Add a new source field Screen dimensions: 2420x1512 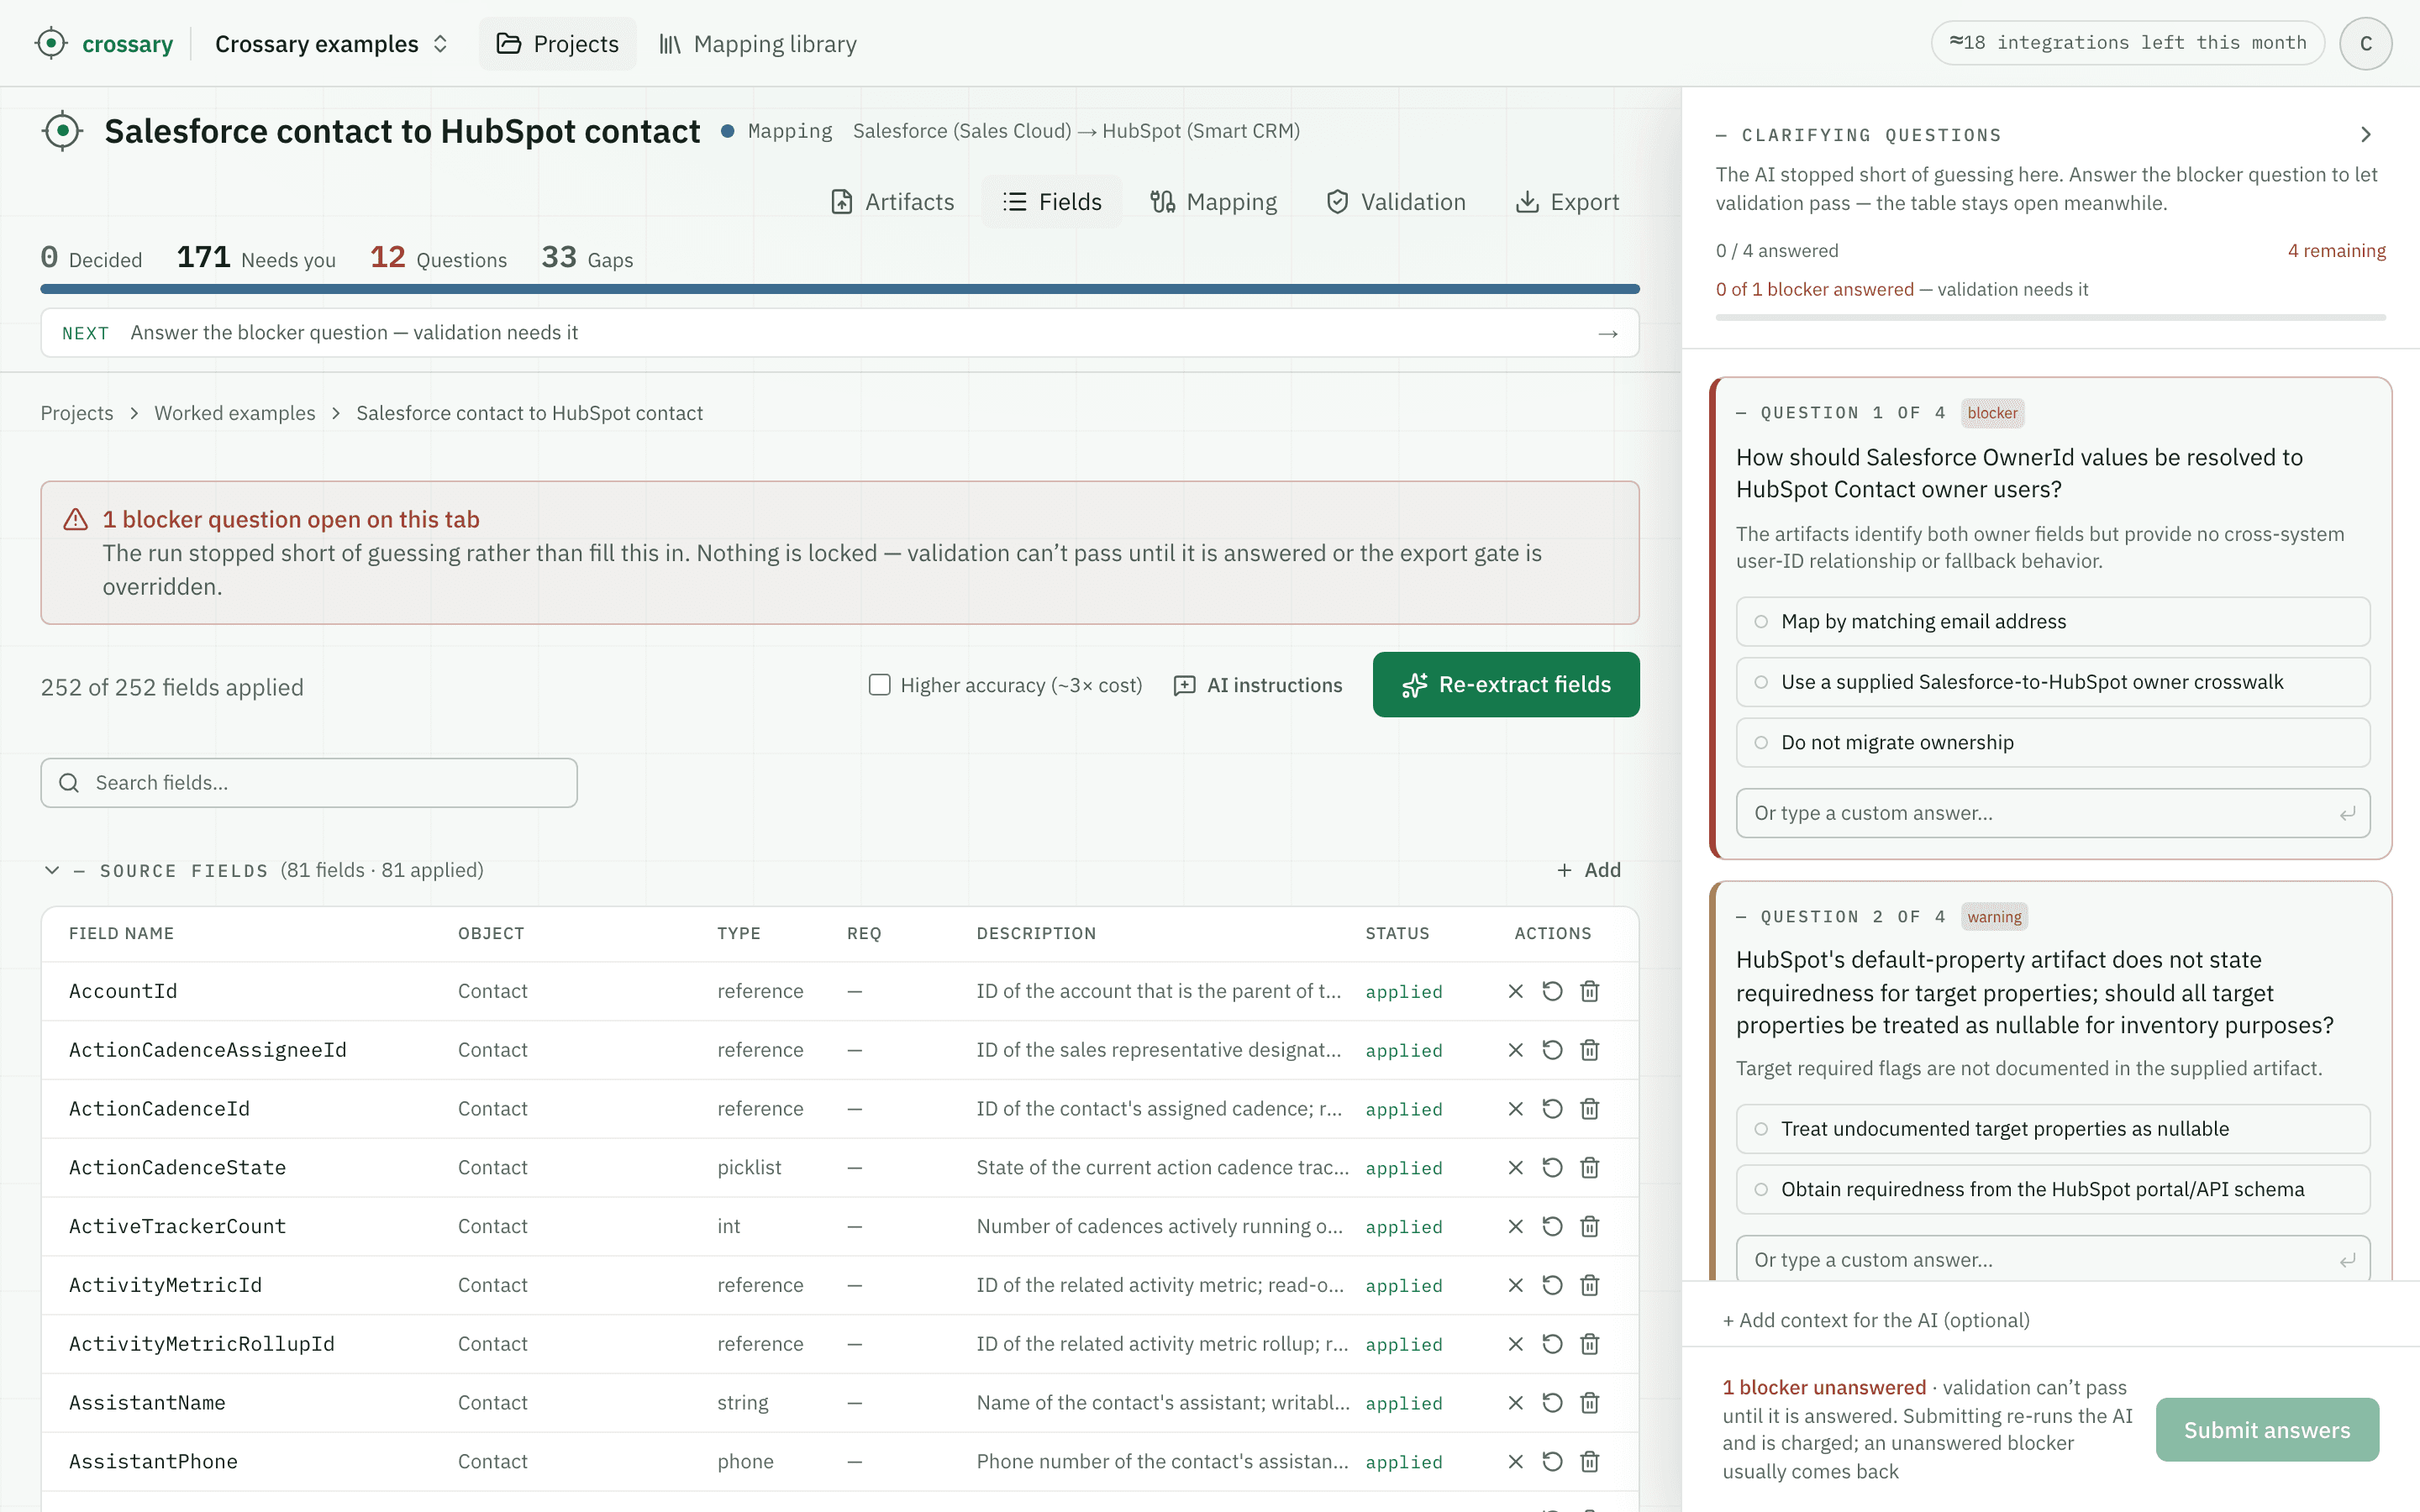(1589, 870)
